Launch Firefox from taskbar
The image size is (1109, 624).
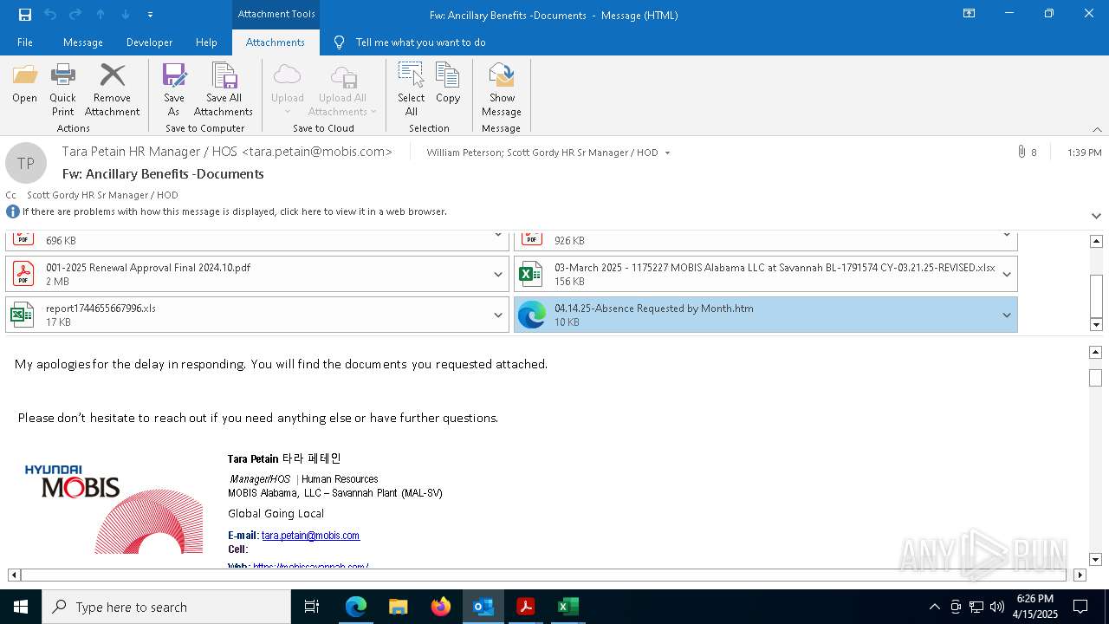(441, 607)
